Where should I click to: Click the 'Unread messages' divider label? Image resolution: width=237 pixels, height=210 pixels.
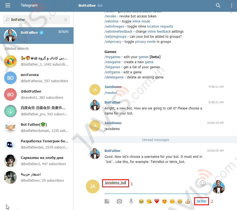point(155,140)
